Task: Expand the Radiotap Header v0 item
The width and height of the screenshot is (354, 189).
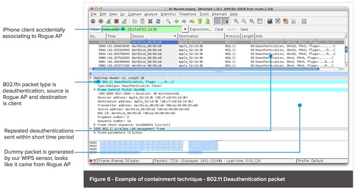Action: [x=91, y=78]
